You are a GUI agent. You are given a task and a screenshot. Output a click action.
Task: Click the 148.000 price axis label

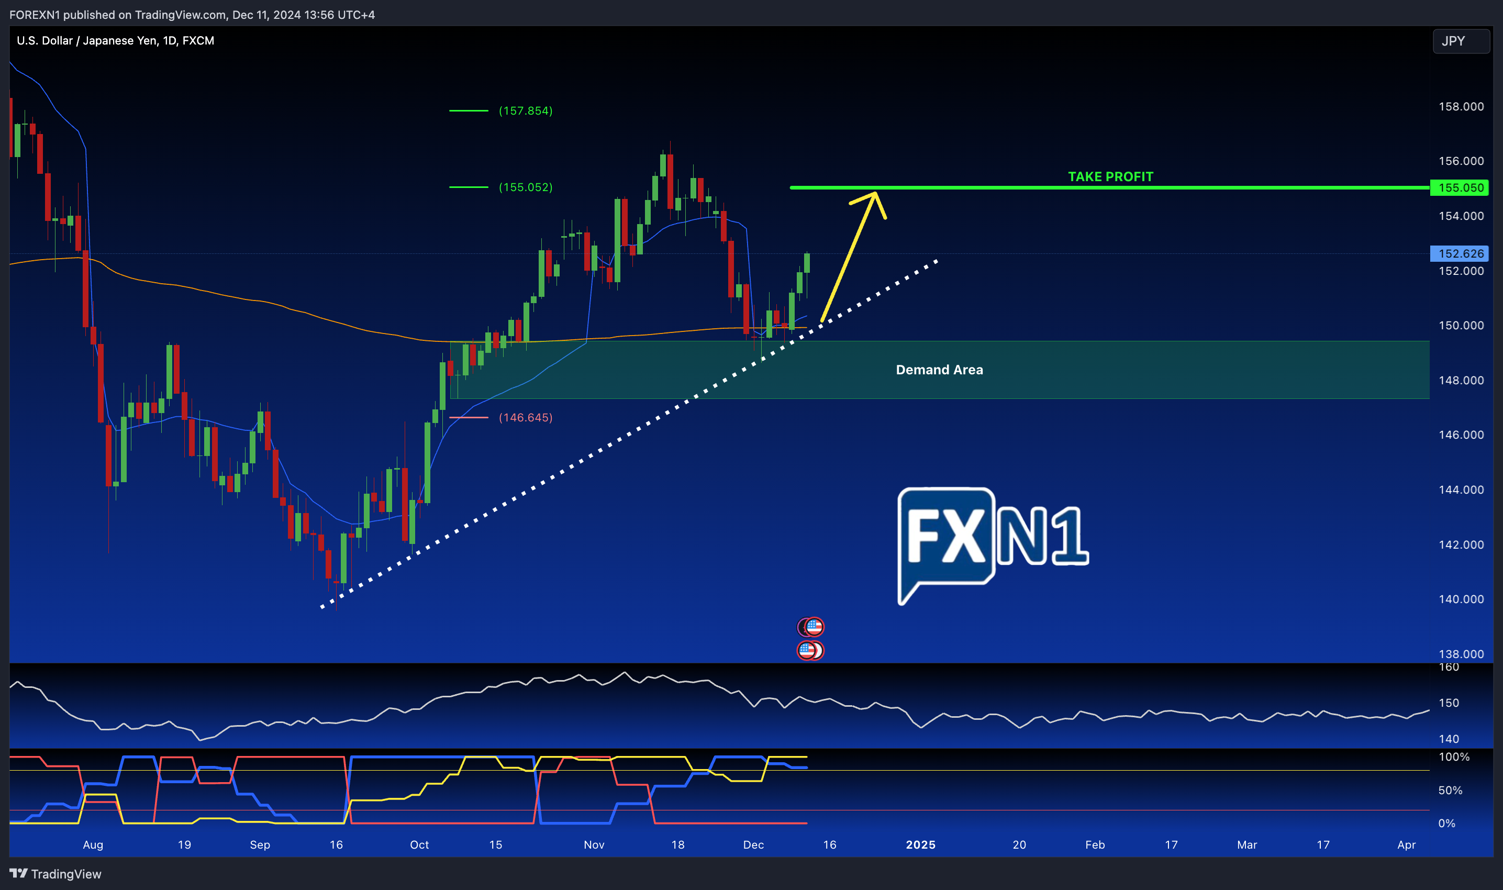(x=1461, y=380)
